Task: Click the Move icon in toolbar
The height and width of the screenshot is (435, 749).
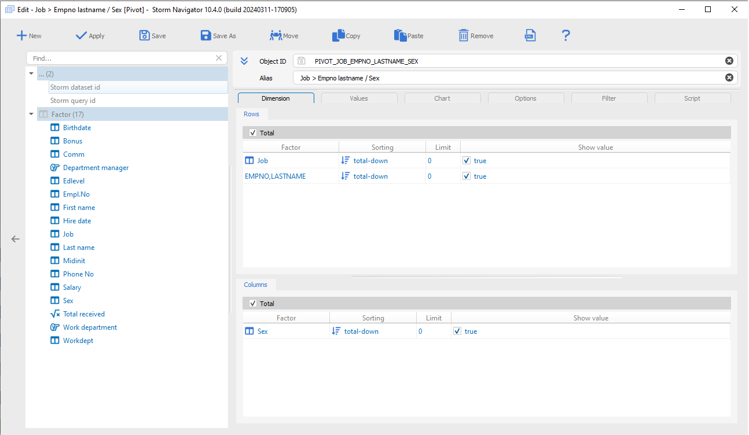Action: (276, 36)
